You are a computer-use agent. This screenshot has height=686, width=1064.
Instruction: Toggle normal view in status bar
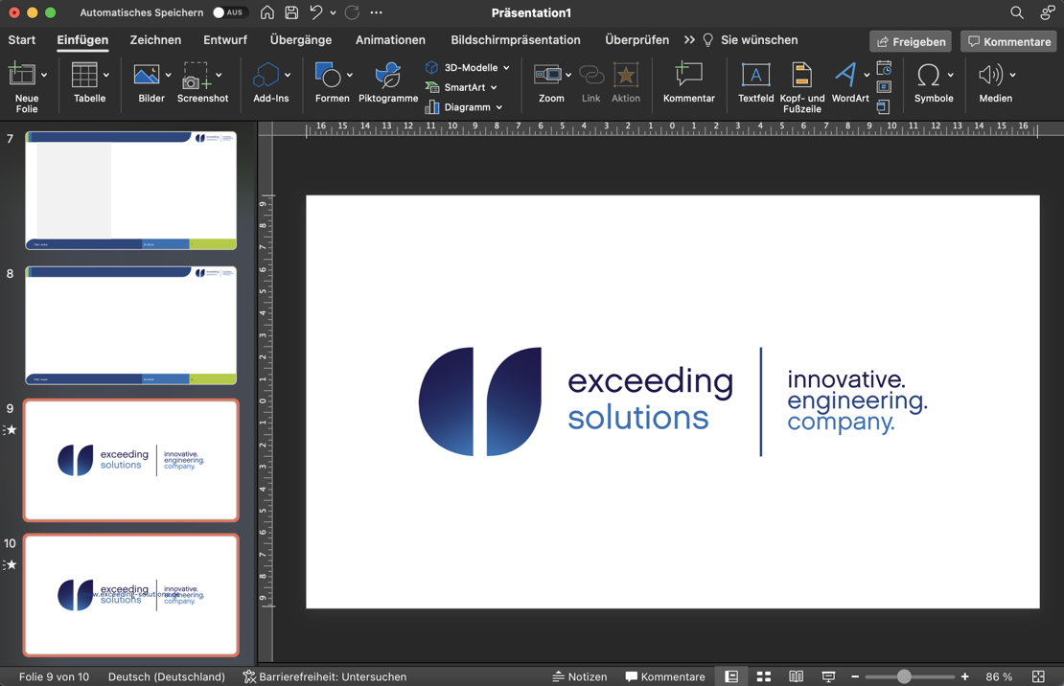tap(731, 676)
